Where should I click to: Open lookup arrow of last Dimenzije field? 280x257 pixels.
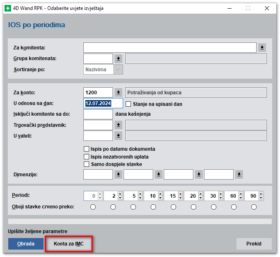(x=239, y=175)
